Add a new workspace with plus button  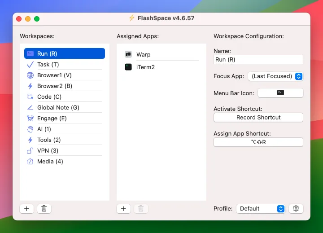tap(26, 209)
